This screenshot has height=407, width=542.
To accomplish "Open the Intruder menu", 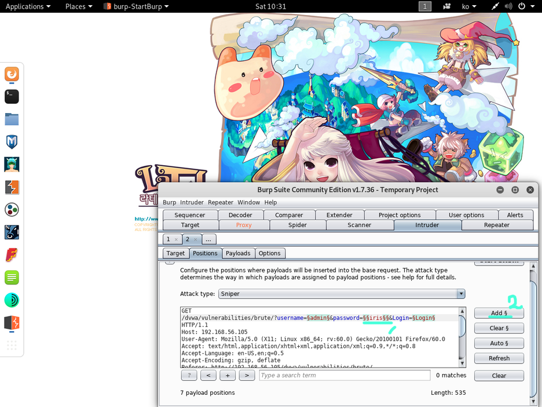I will click(192, 202).
